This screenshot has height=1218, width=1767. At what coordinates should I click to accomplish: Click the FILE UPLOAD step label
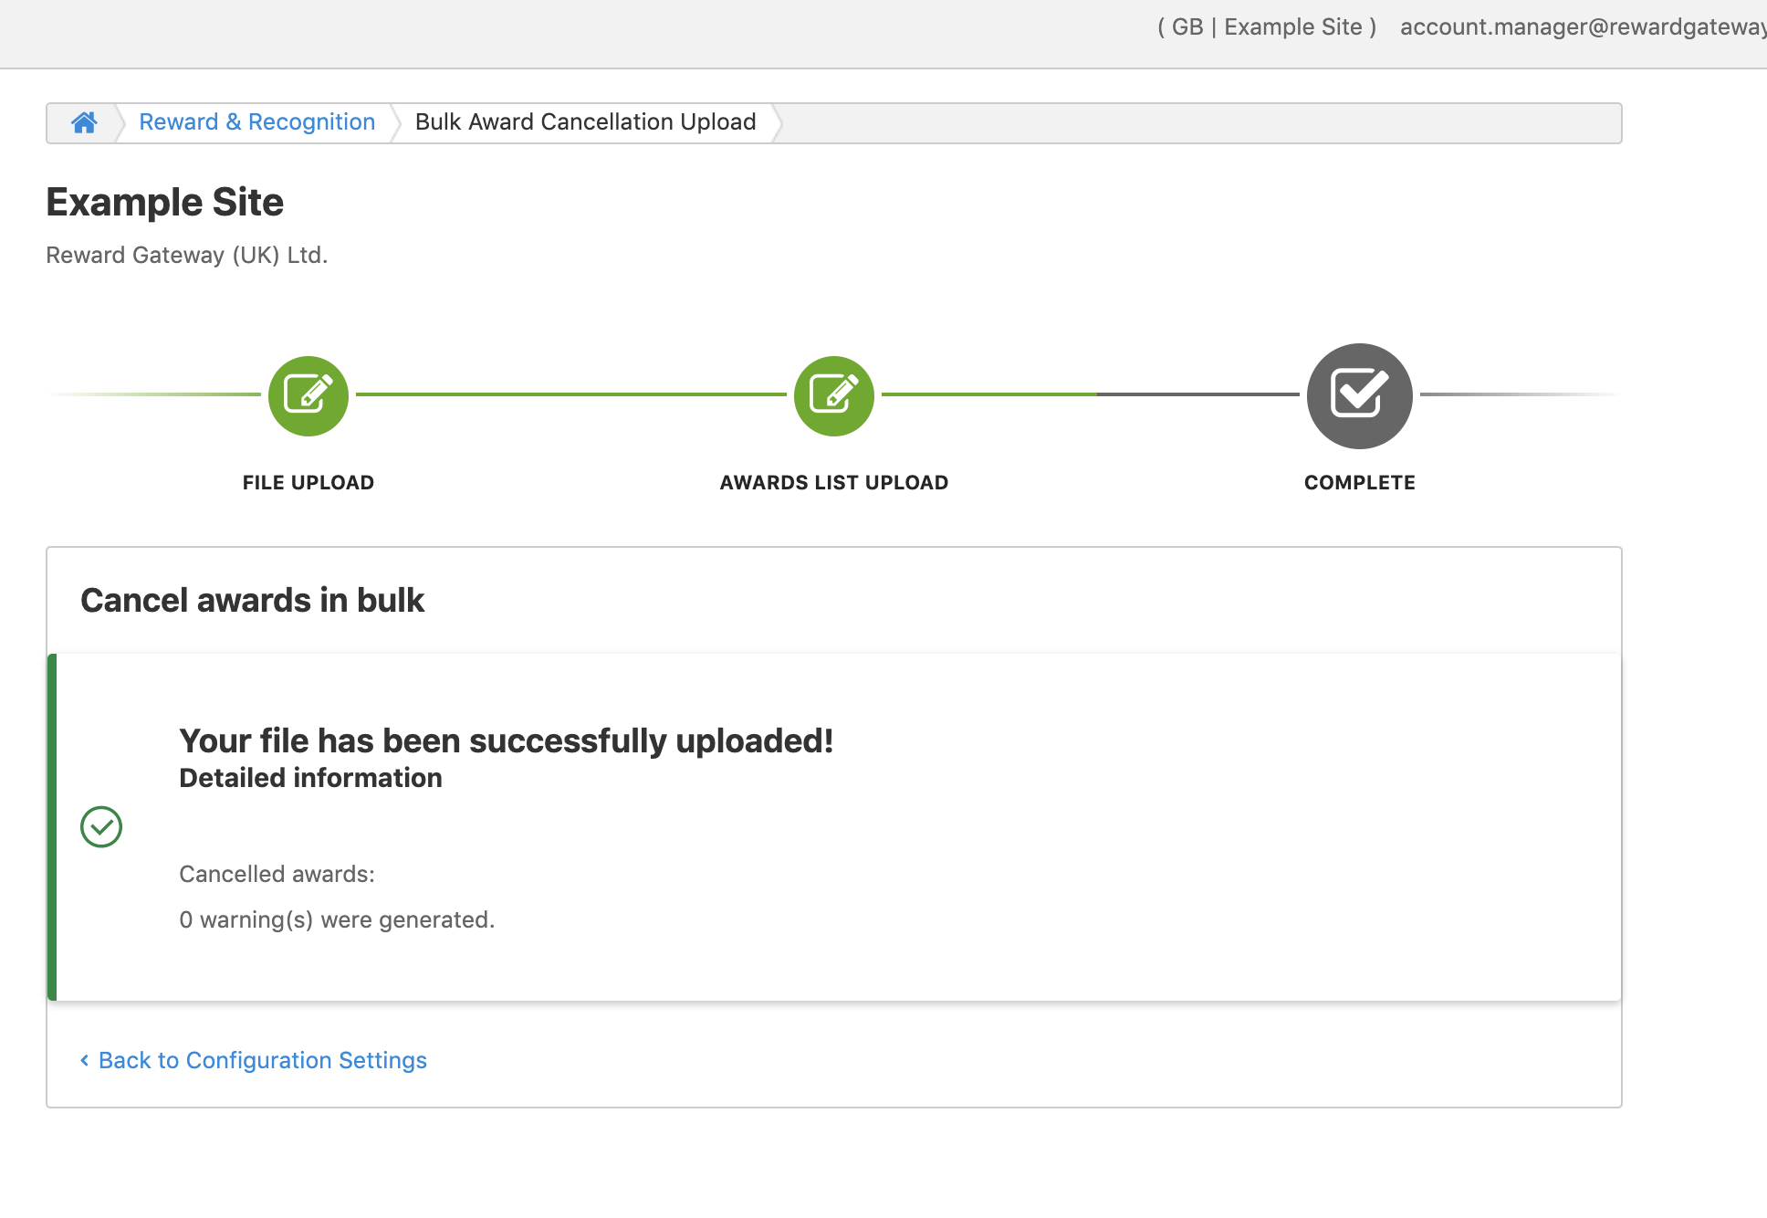point(308,483)
